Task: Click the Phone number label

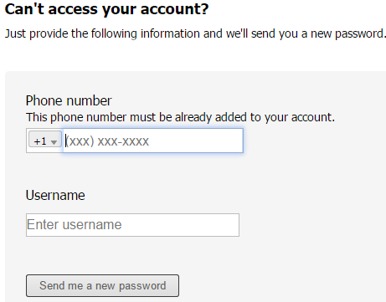Action: [69, 100]
